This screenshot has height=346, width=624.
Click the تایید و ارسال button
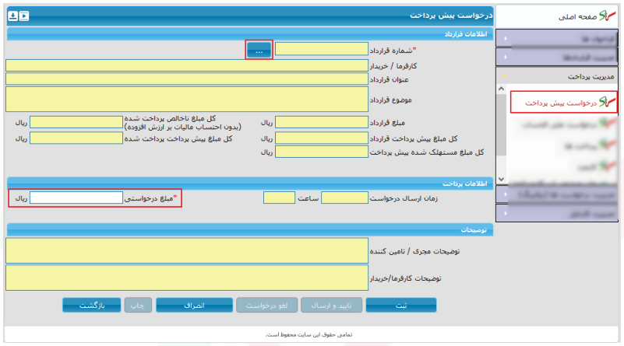[332, 305]
